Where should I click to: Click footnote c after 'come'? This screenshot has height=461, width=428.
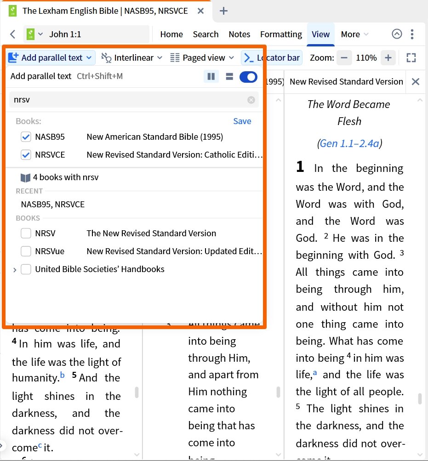(40, 445)
